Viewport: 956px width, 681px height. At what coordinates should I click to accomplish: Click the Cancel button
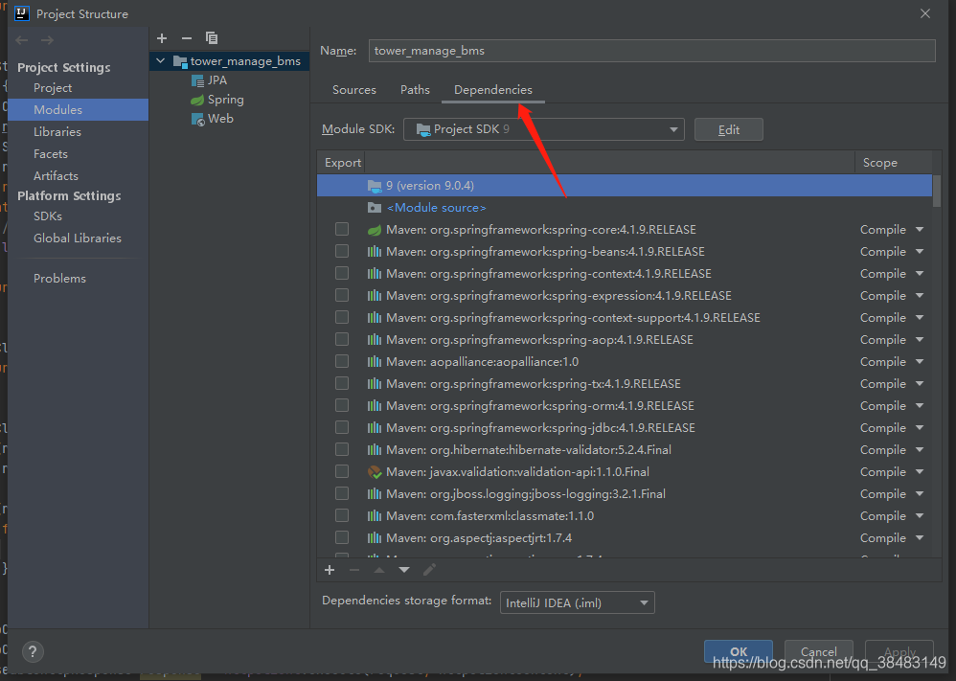pos(818,651)
